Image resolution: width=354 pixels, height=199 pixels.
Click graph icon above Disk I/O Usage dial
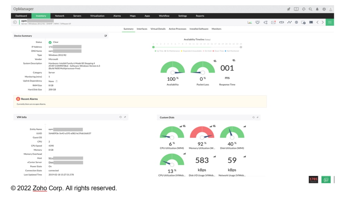tap(214, 157)
